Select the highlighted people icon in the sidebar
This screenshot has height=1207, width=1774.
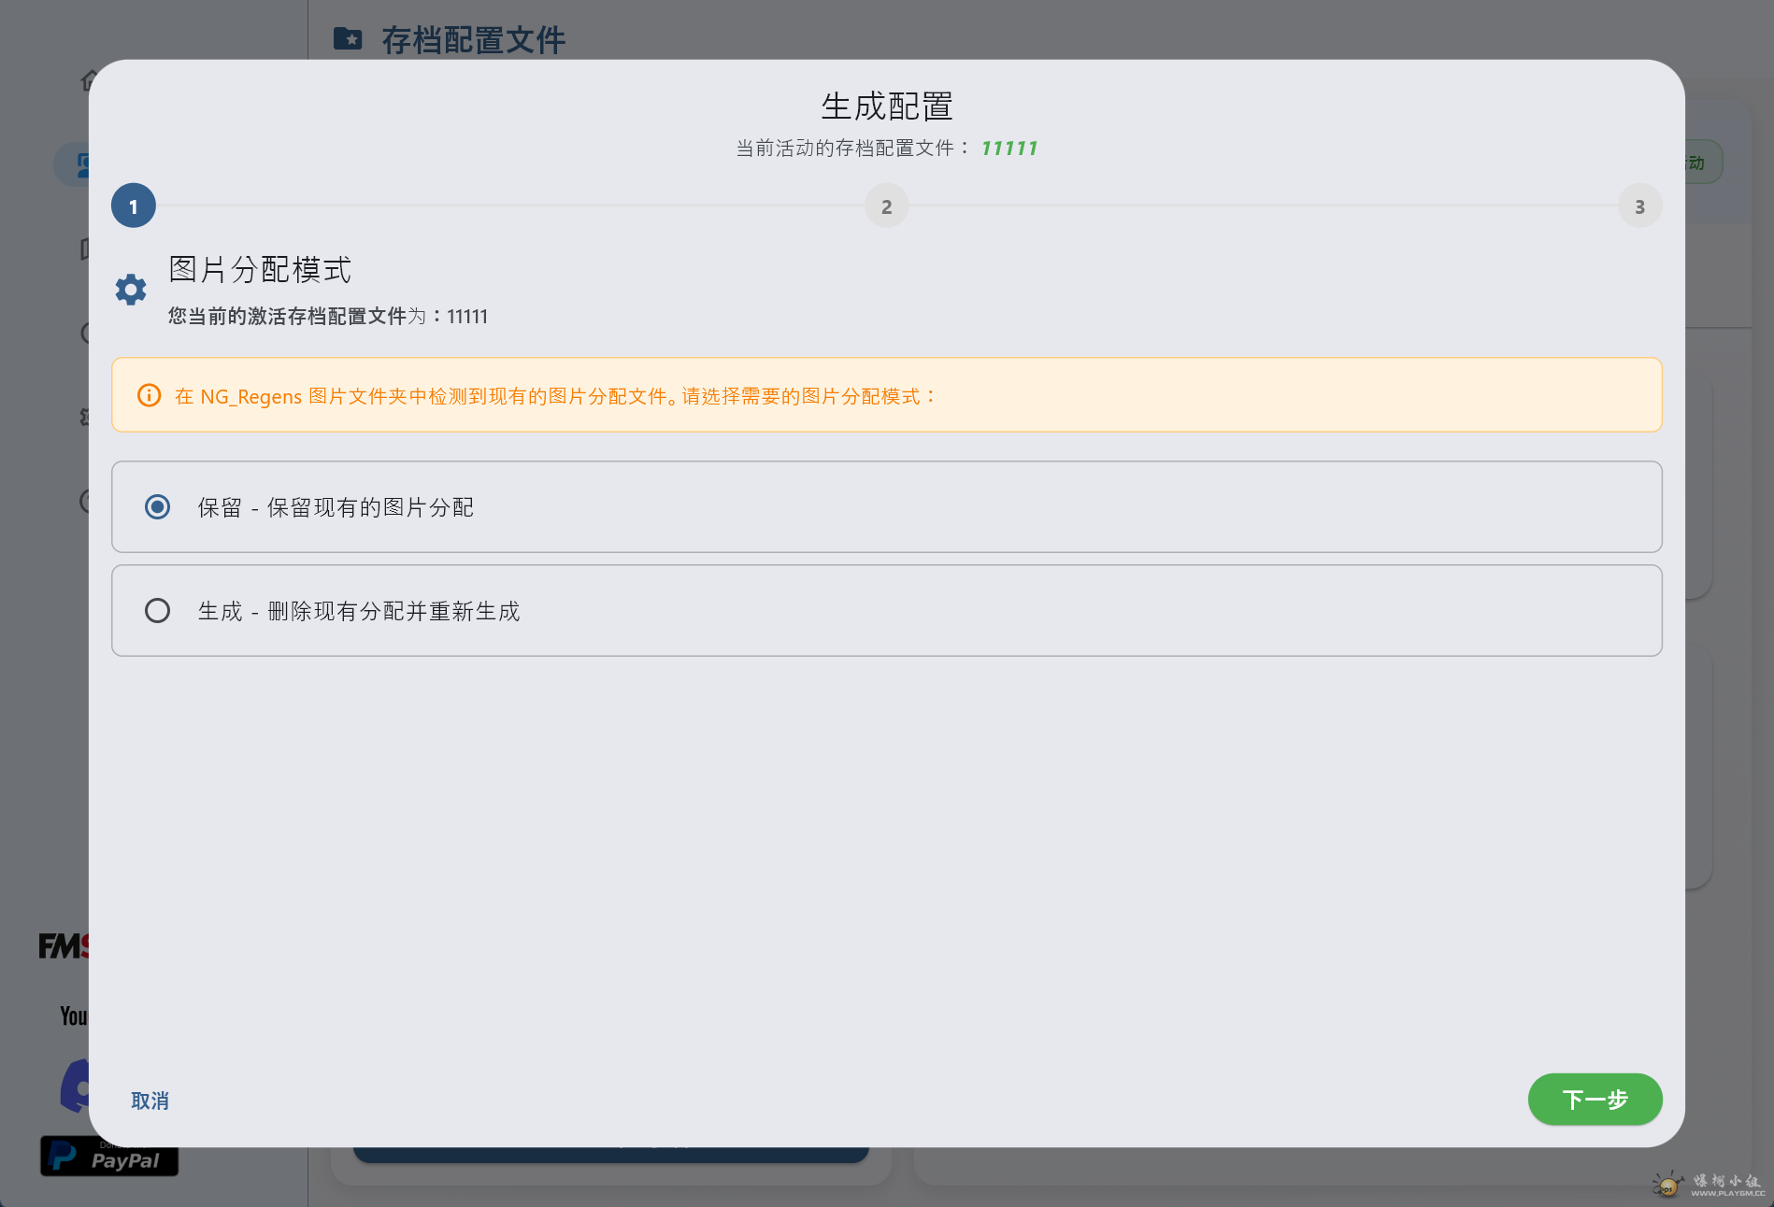tap(87, 163)
